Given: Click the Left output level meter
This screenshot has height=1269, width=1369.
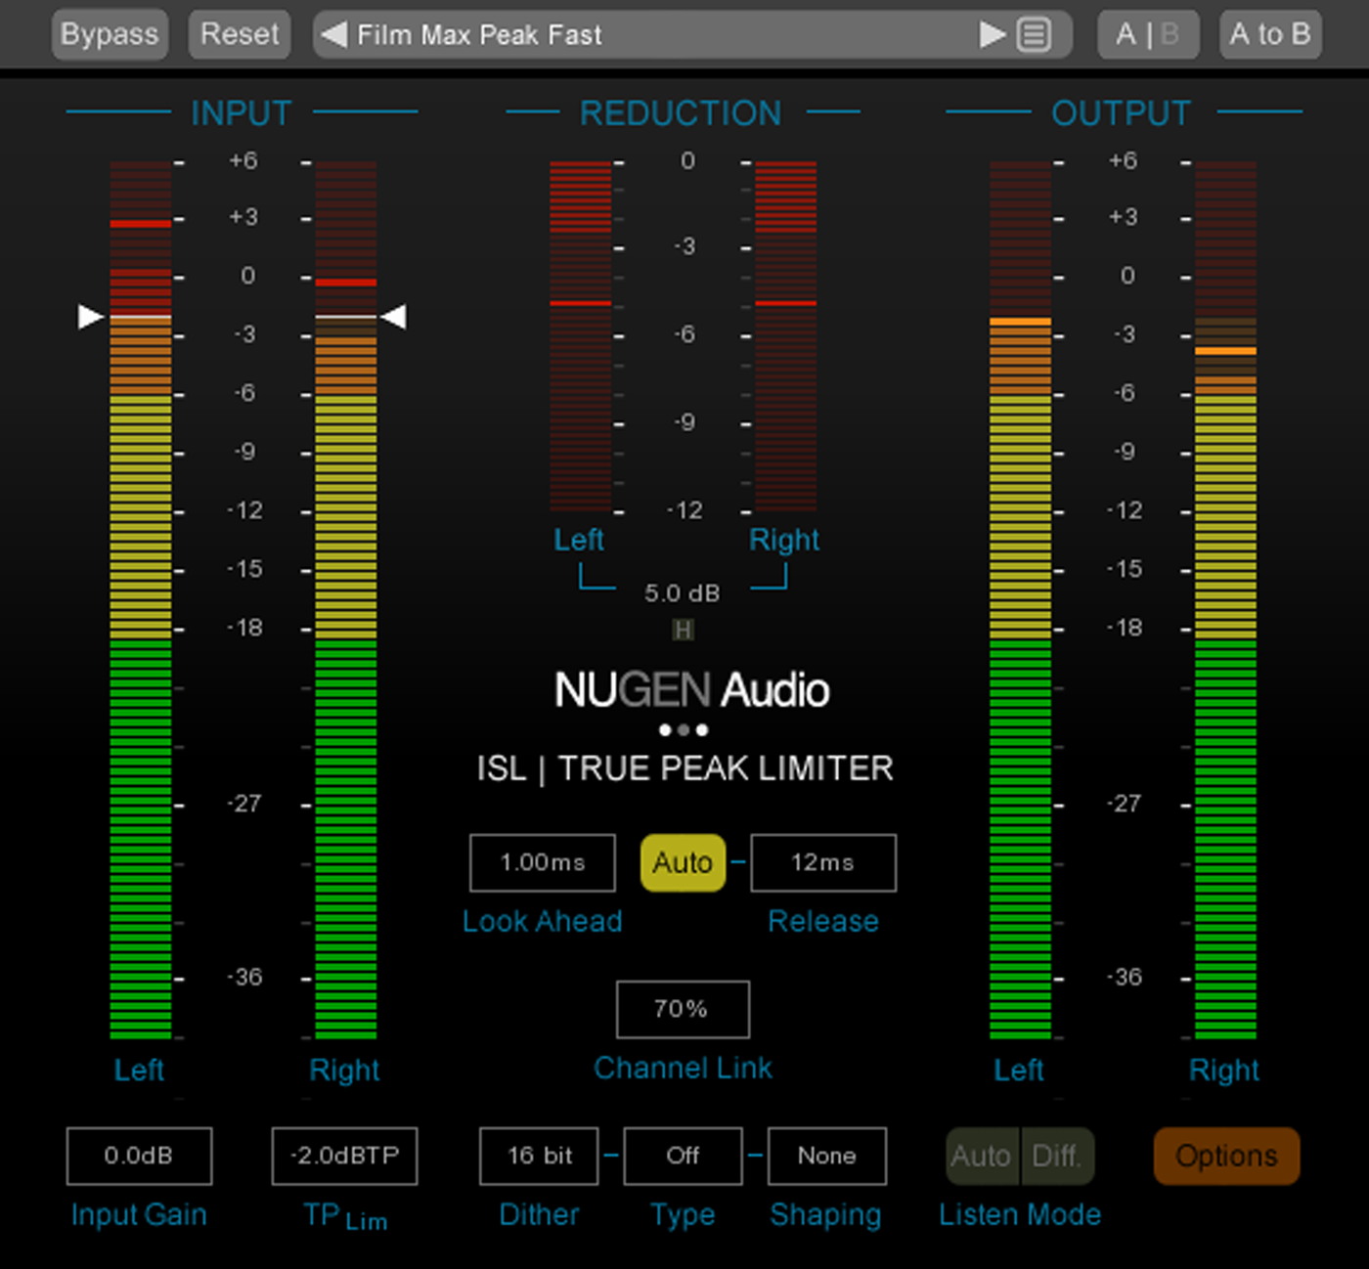Looking at the screenshot, I should 1020,599.
